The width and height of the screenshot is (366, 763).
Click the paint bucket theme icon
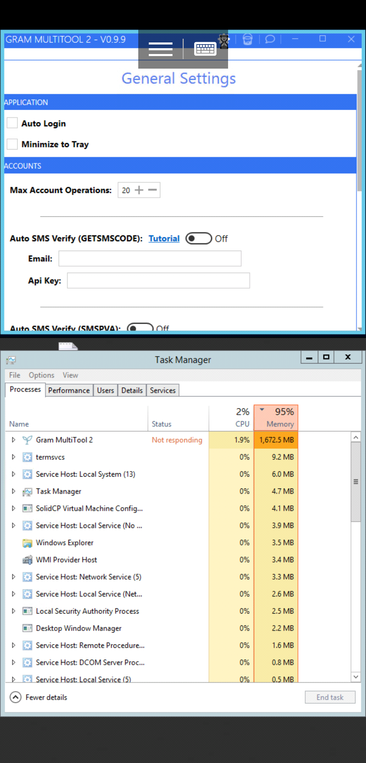click(248, 39)
